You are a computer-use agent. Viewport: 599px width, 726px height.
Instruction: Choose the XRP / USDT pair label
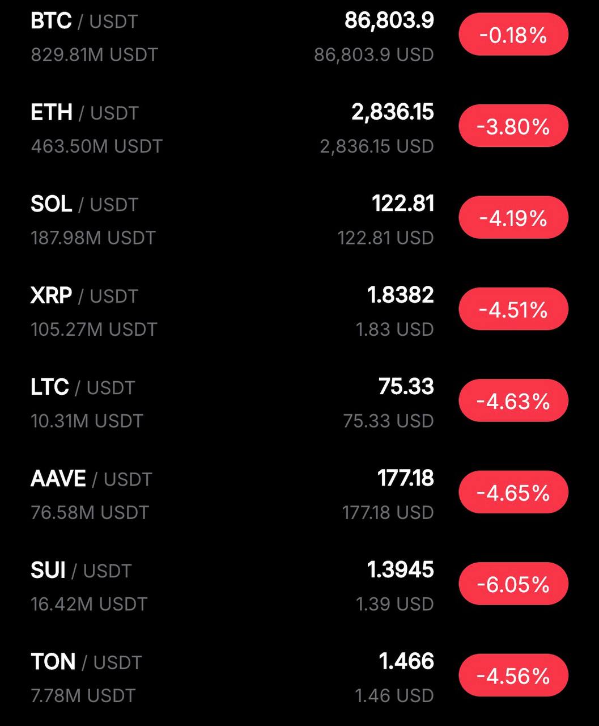point(84,296)
